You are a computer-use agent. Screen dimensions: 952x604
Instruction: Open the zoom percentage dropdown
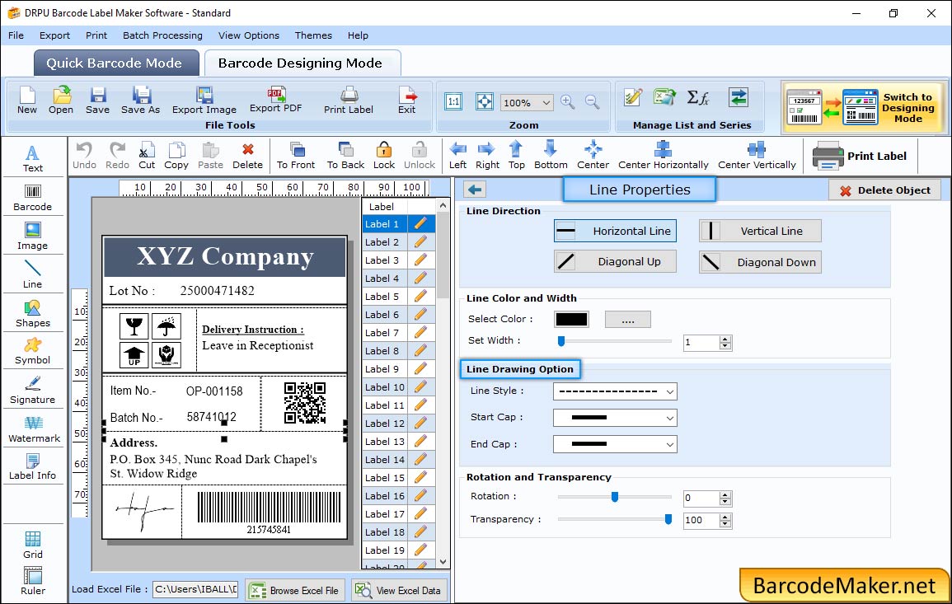click(546, 102)
